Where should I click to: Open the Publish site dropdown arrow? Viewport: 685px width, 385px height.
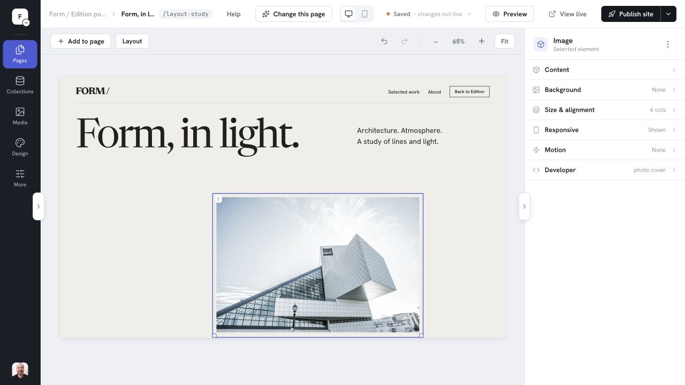668,14
